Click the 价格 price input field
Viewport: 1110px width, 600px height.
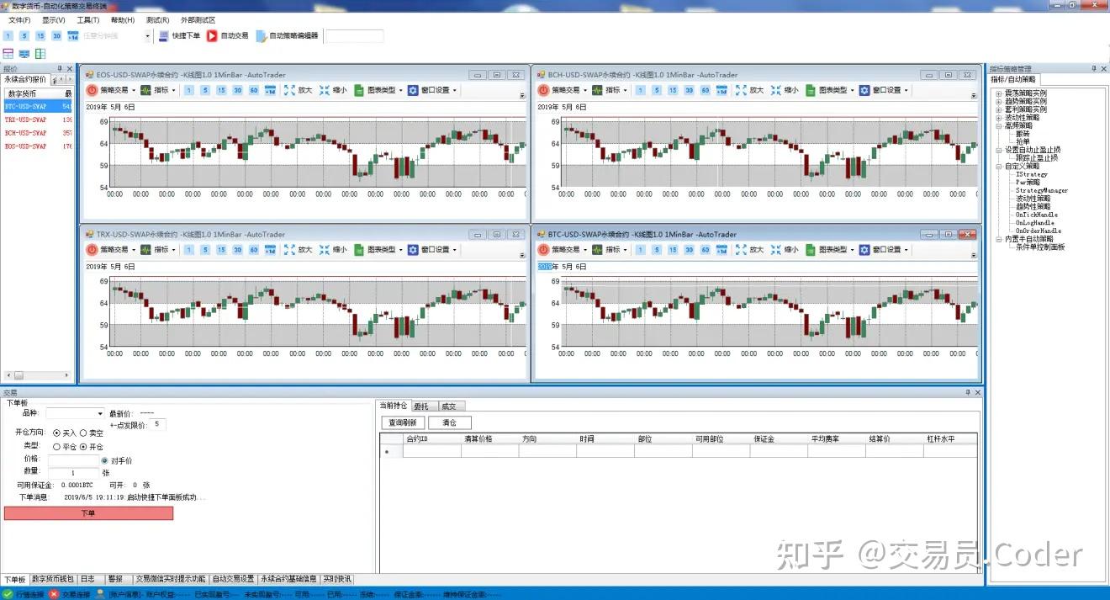pyautogui.click(x=74, y=460)
